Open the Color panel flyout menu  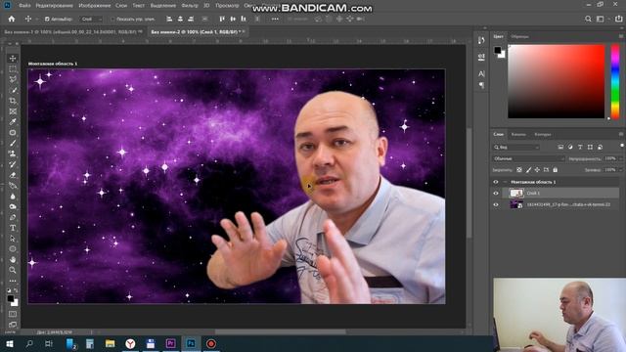coord(621,36)
